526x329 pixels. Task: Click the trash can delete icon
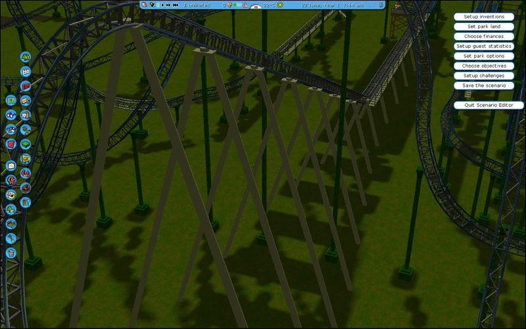11,253
